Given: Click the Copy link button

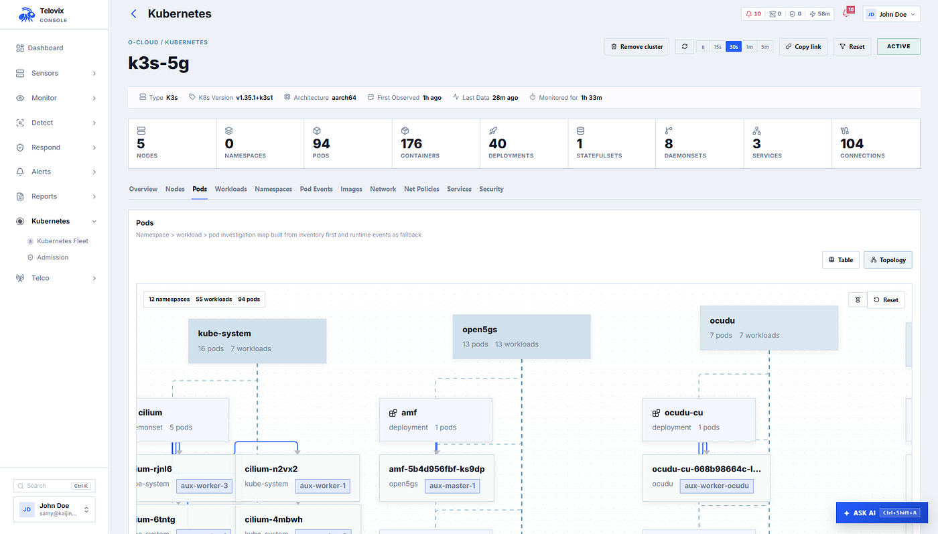Looking at the screenshot, I should tap(803, 47).
